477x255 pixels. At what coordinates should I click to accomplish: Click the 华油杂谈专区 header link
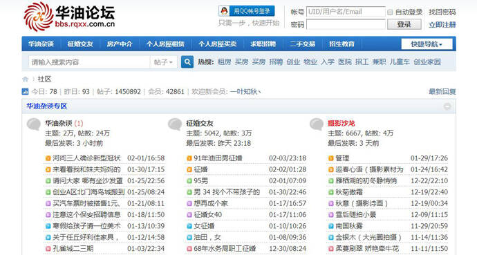[46, 106]
